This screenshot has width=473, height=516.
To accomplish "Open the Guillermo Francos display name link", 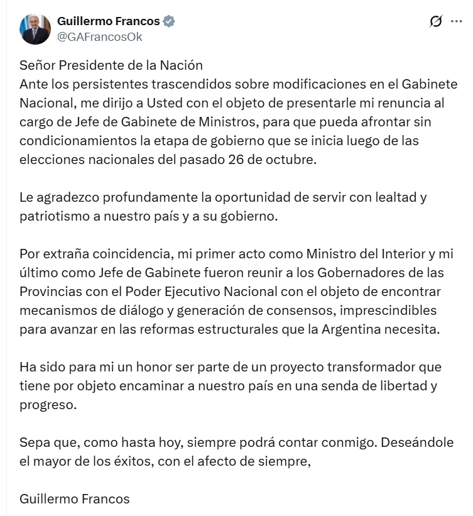I will 108,21.
